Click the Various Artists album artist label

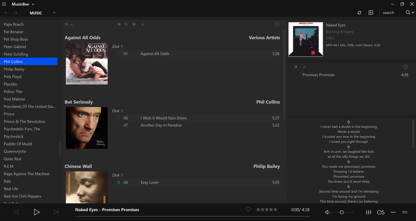[x=264, y=38]
